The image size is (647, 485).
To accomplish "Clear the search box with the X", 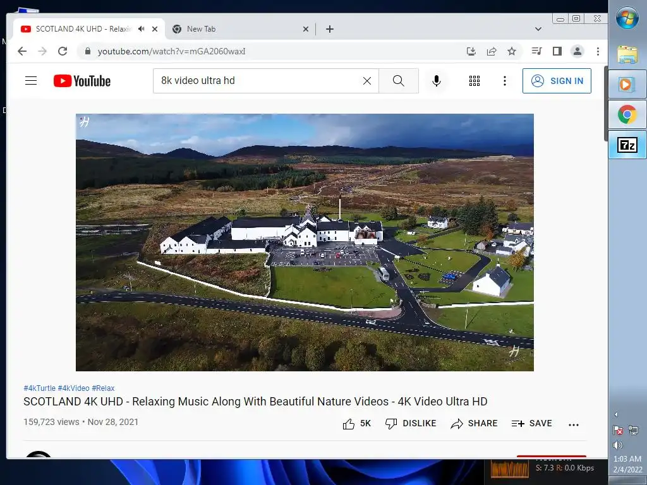I will pyautogui.click(x=367, y=81).
